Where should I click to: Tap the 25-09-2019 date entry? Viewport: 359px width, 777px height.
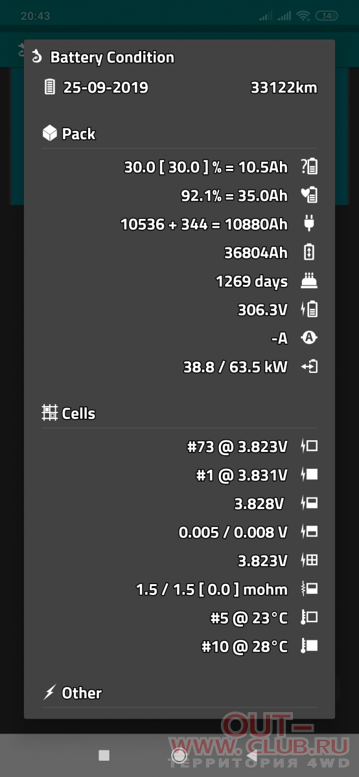click(106, 87)
